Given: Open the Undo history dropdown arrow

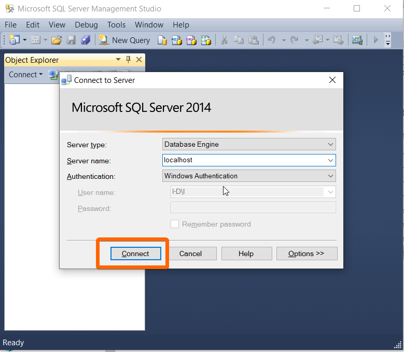Looking at the screenshot, I should point(284,40).
